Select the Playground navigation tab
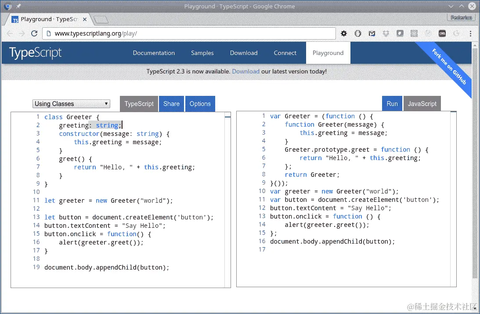The image size is (480, 314). [x=328, y=53]
